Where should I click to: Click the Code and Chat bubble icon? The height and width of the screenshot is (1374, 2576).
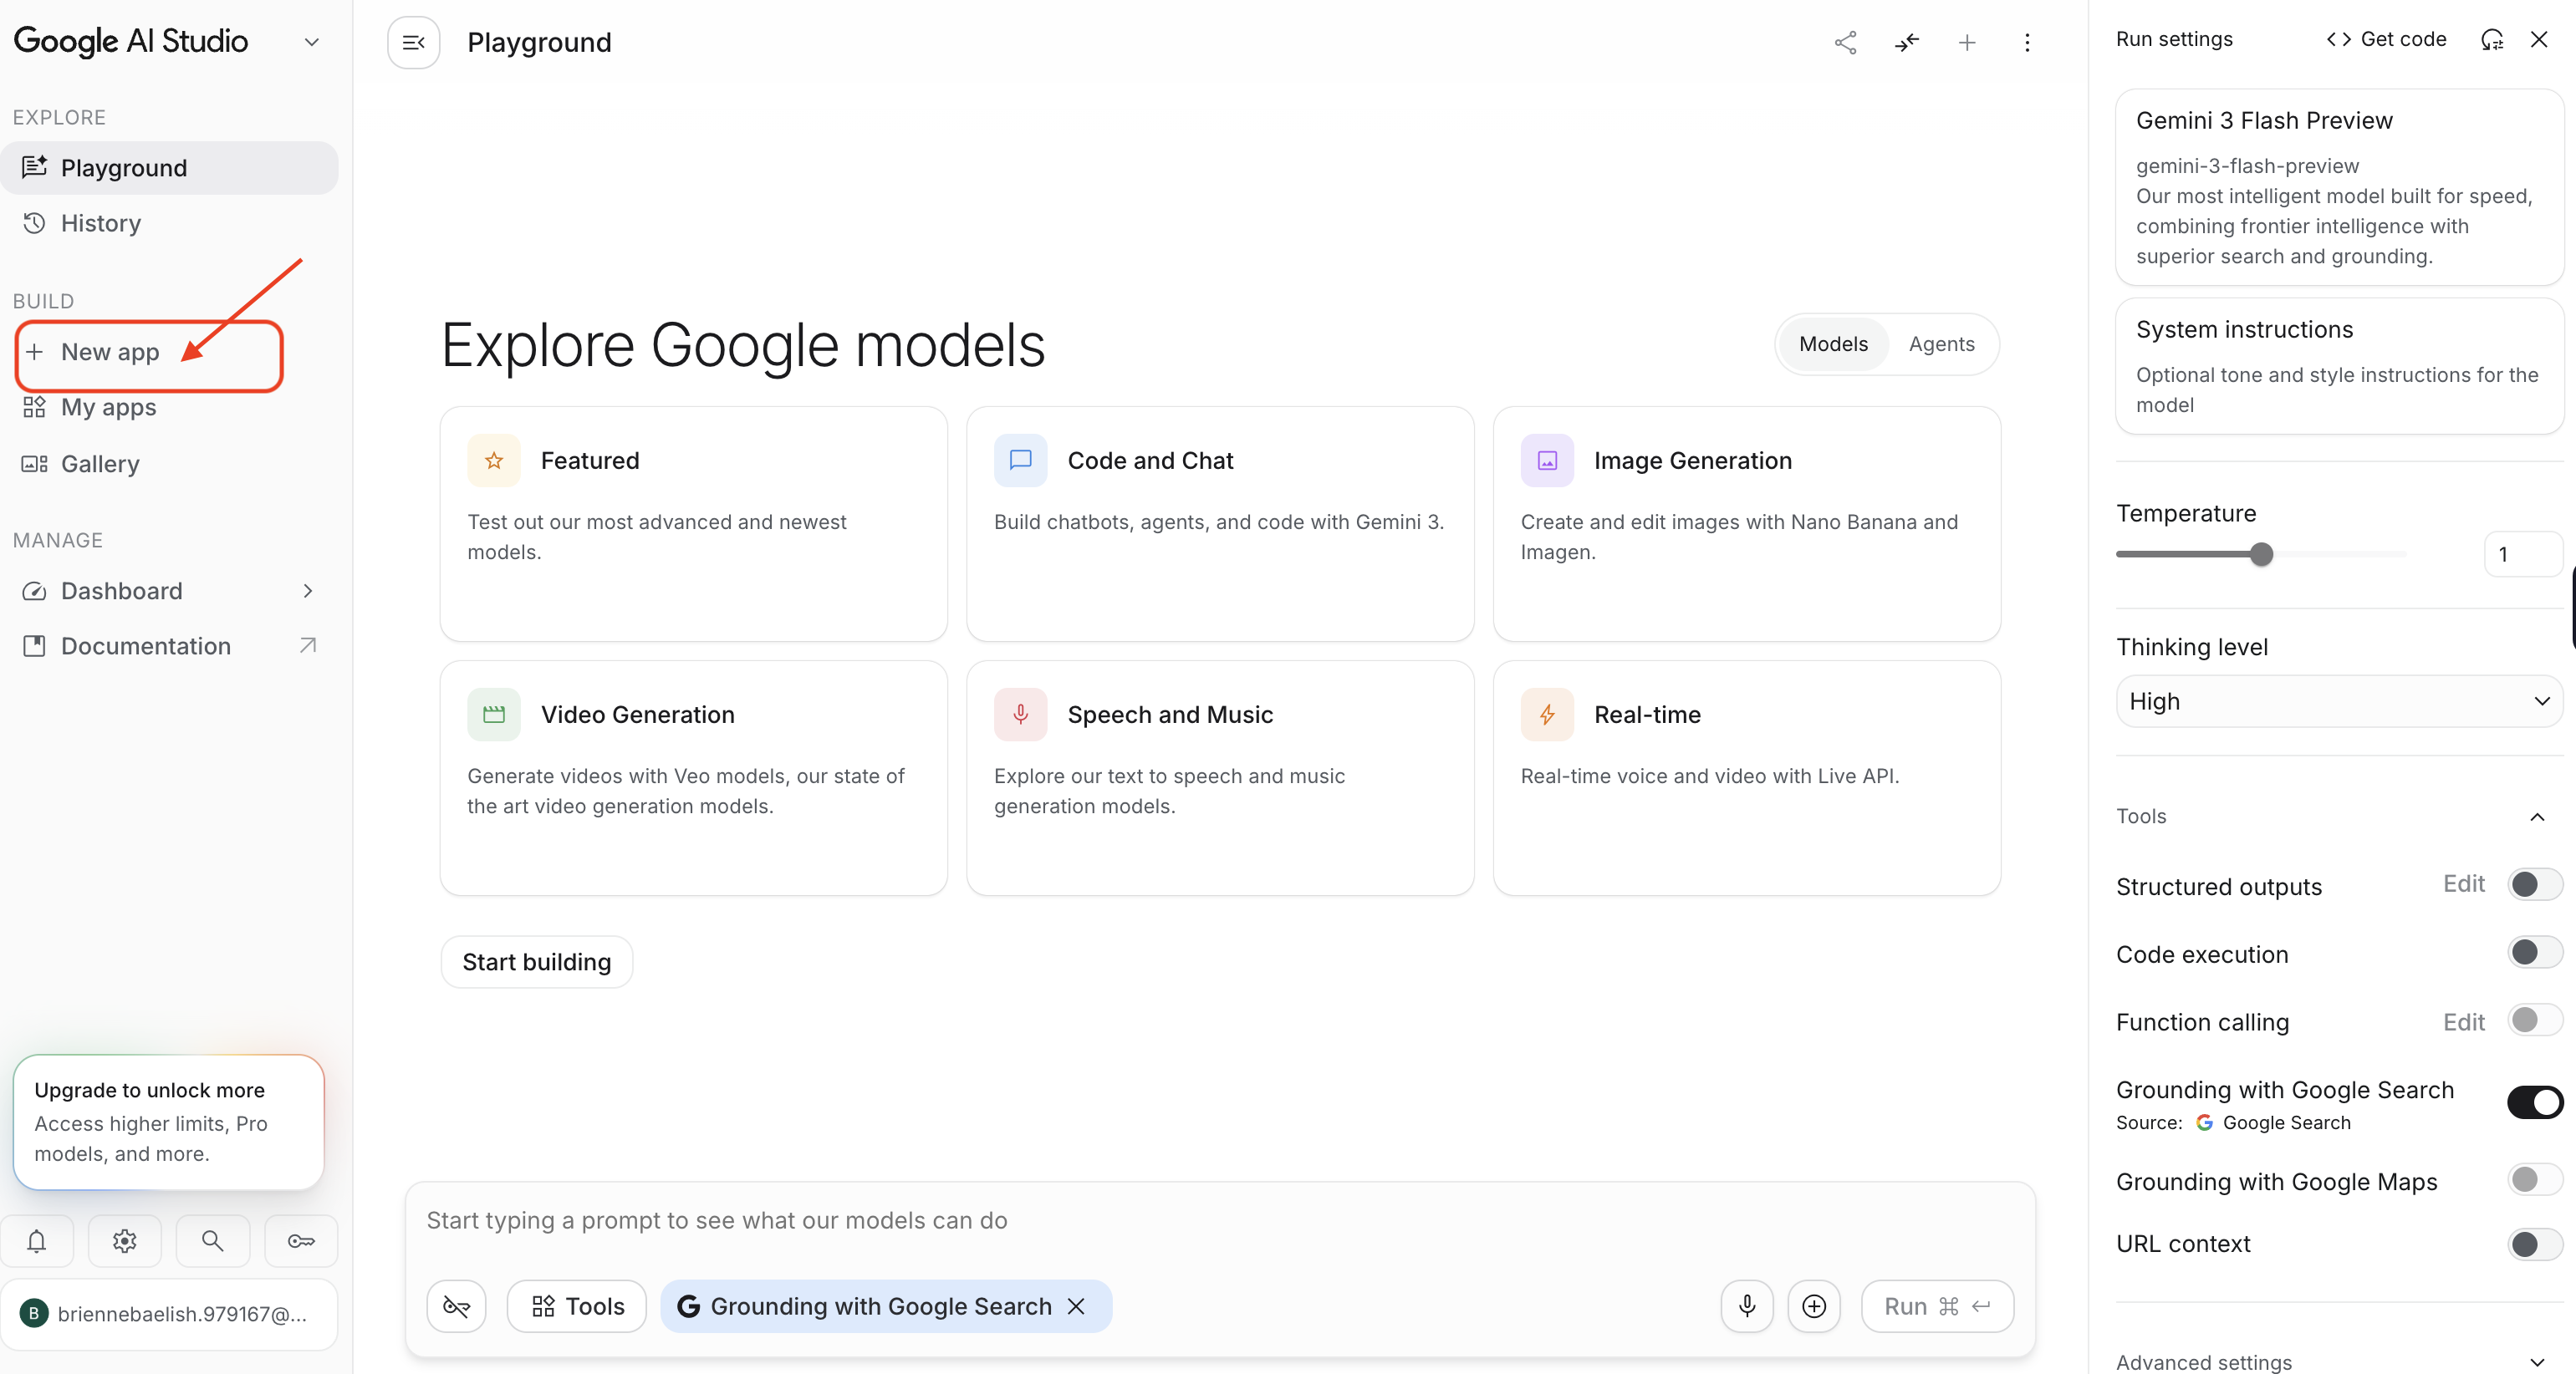(1020, 461)
